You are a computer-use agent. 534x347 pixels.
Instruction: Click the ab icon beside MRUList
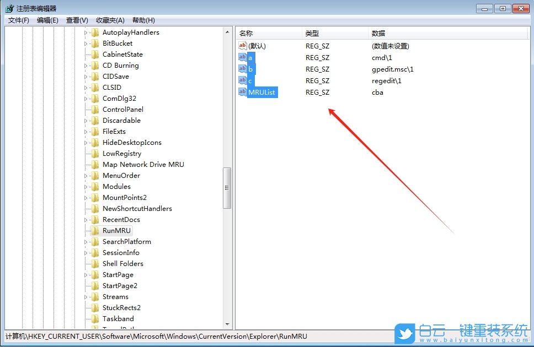pyautogui.click(x=243, y=92)
